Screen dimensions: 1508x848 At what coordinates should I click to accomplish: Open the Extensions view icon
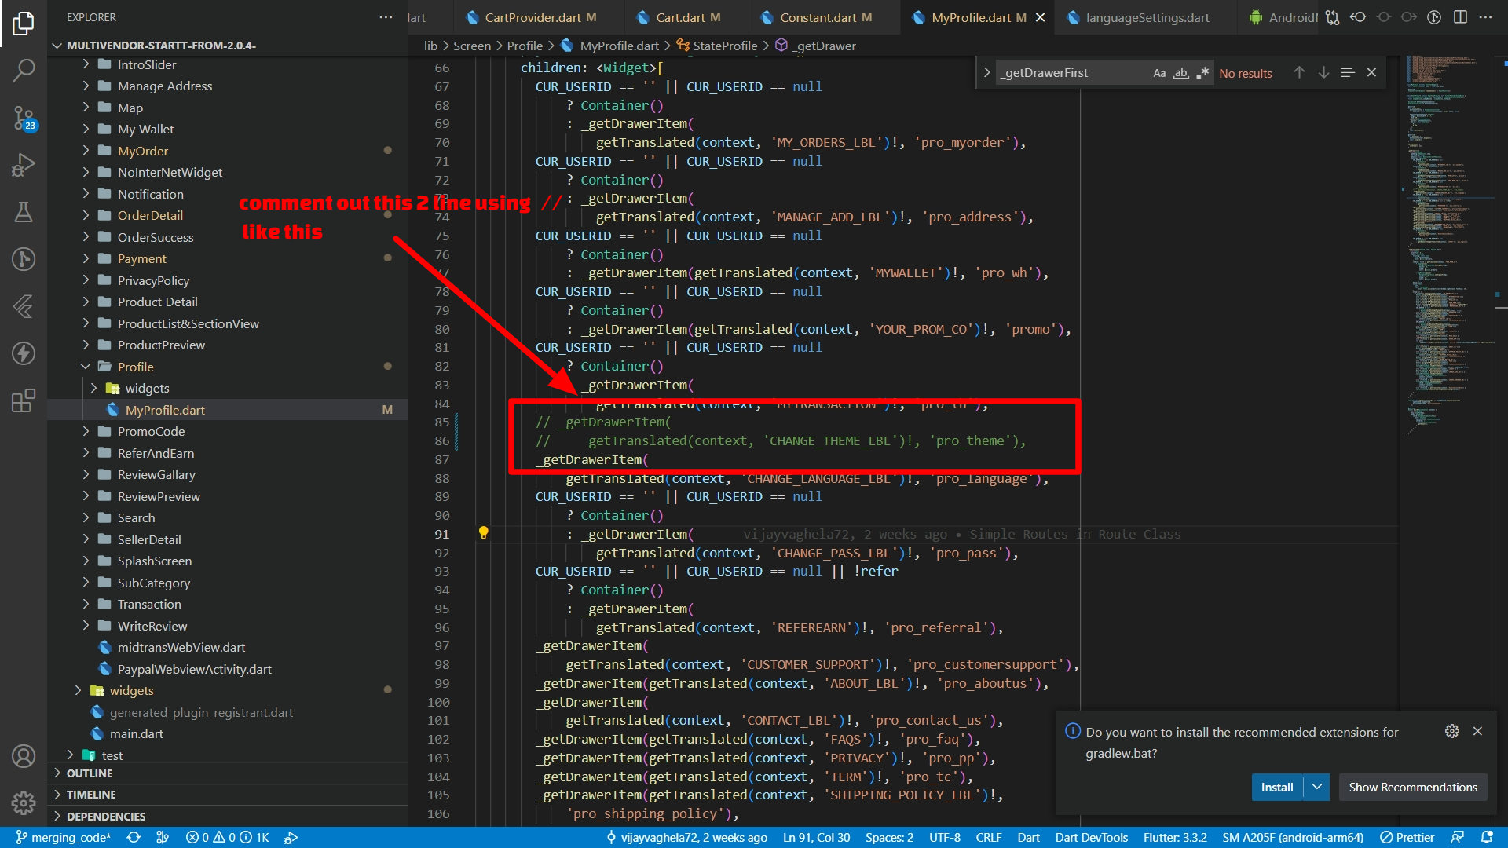[24, 400]
